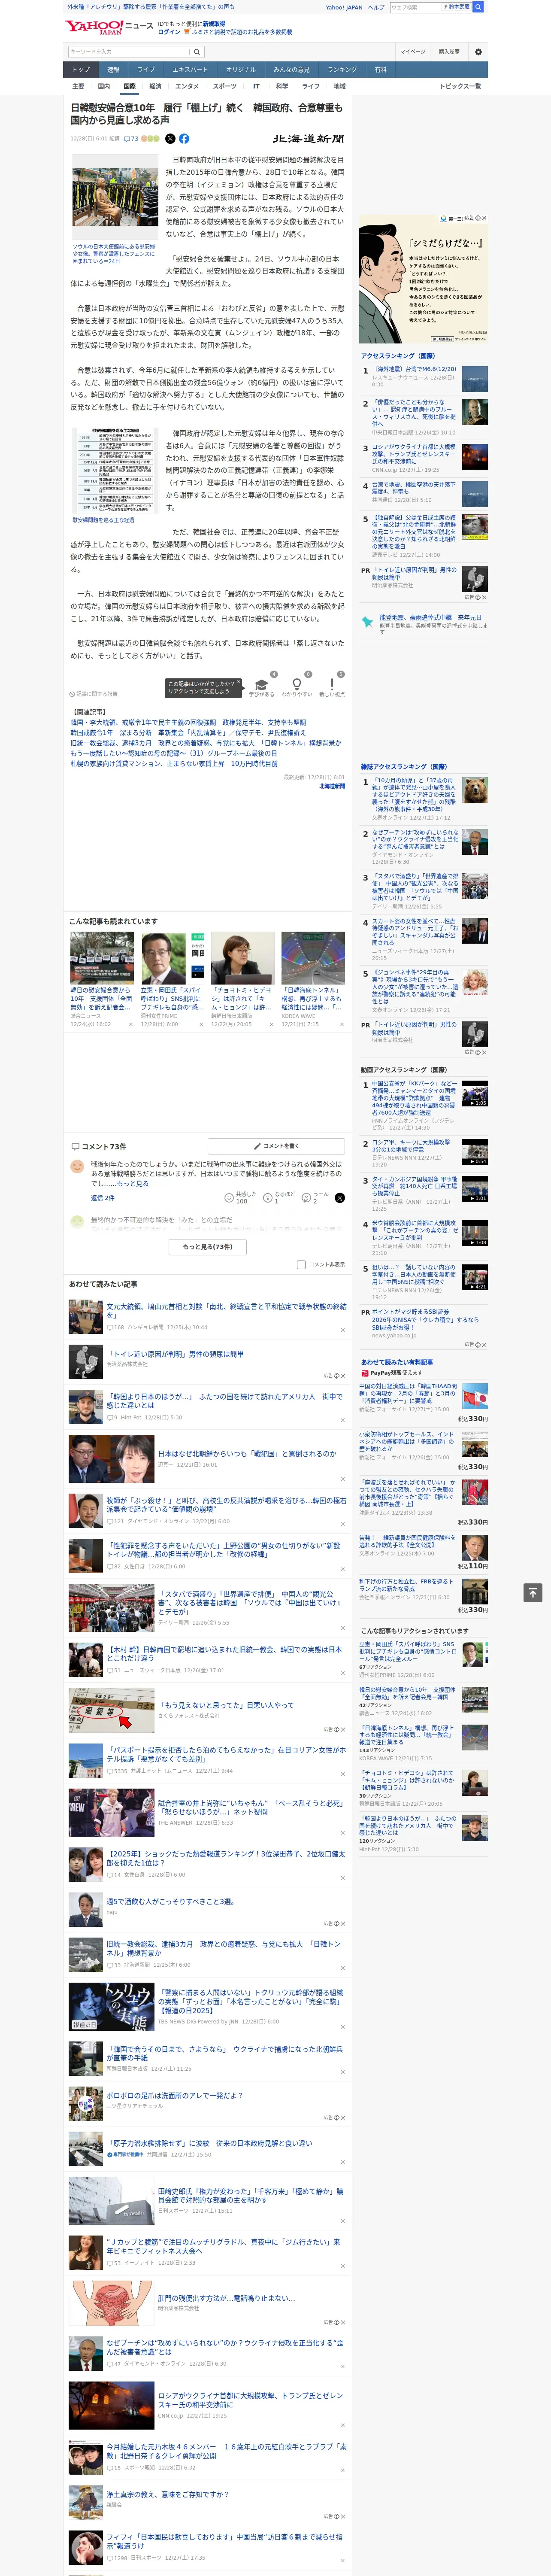Image resolution: width=551 pixels, height=2576 pixels.
Task: Click the search magnifier in the keyword box
Action: tap(197, 51)
